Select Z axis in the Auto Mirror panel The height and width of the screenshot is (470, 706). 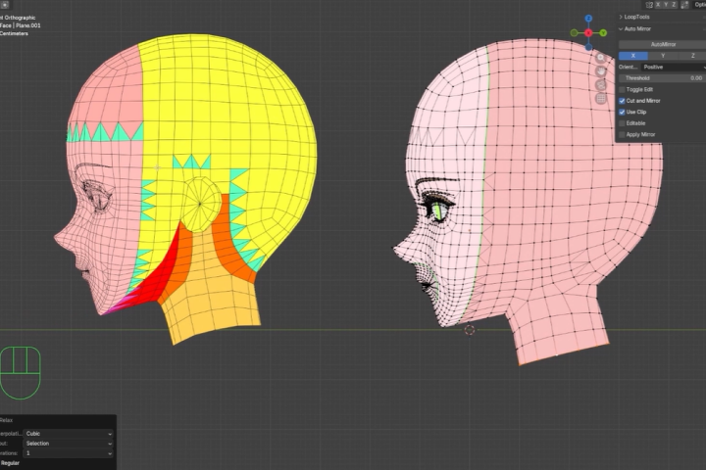(x=692, y=55)
